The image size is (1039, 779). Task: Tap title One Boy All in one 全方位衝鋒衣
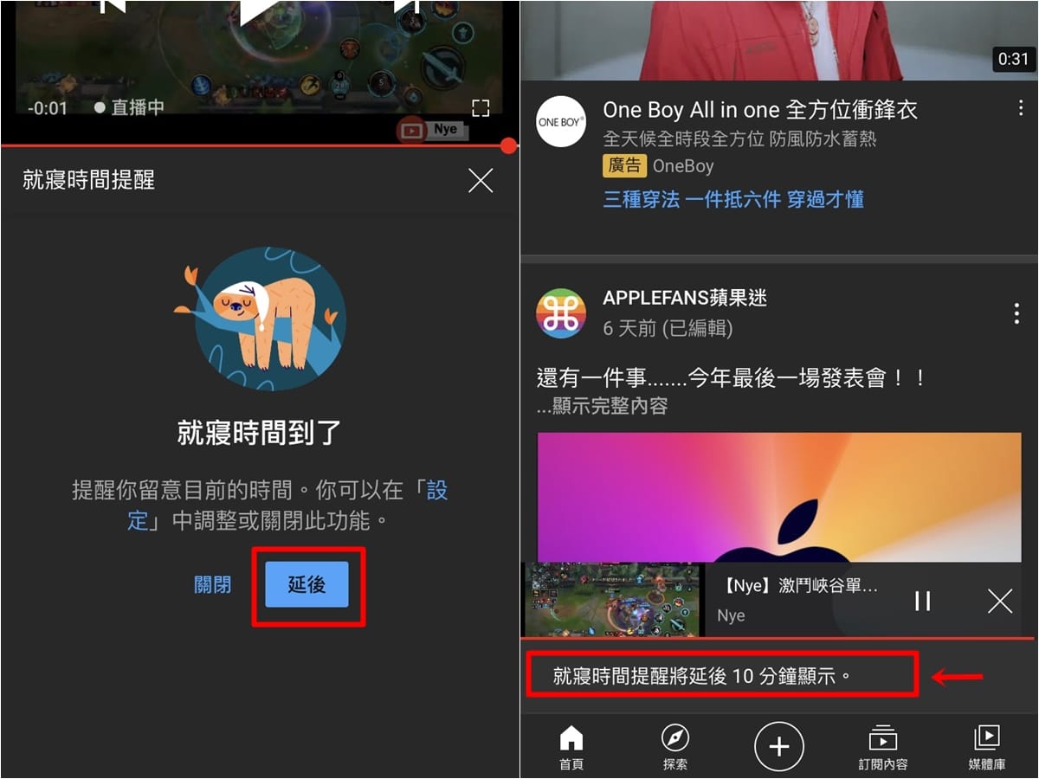point(760,110)
